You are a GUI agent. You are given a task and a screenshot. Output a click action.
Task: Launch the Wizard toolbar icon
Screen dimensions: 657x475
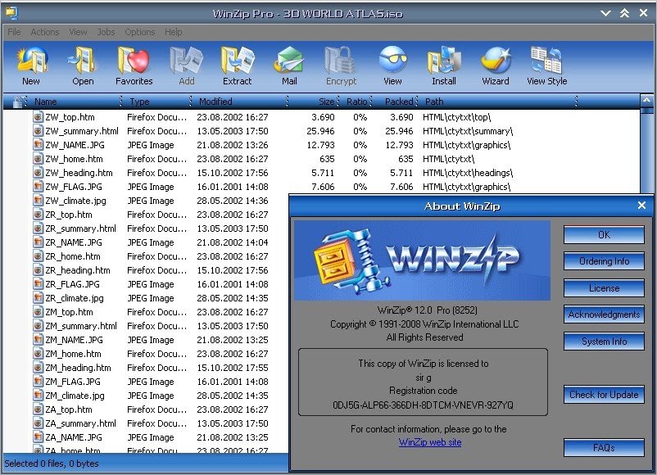pyautogui.click(x=496, y=61)
